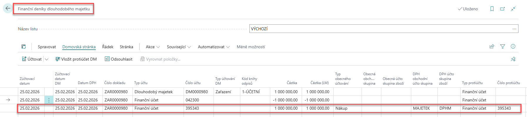The height and width of the screenshot is (117, 527).
Task: Select the 395343 Číslo účtu cell
Action: click(199, 108)
